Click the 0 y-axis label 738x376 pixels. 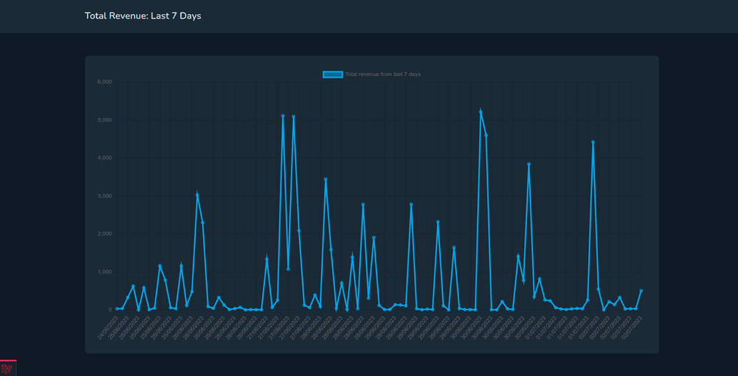pos(108,310)
